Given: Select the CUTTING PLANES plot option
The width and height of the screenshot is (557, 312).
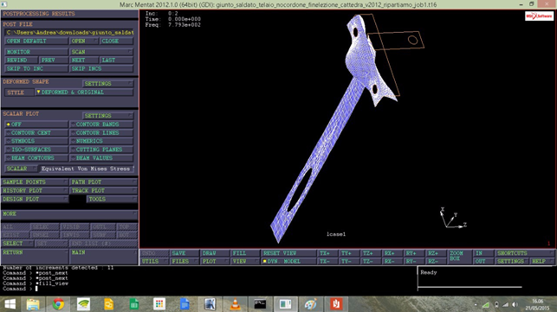Looking at the screenshot, I should [x=101, y=150].
